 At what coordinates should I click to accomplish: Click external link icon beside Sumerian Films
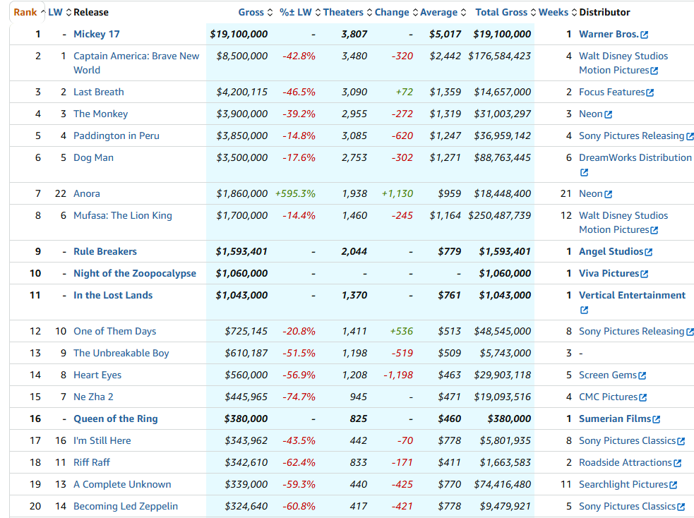pyautogui.click(x=657, y=419)
